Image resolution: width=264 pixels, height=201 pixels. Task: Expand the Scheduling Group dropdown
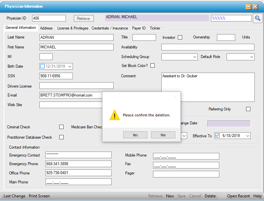pos(195,57)
